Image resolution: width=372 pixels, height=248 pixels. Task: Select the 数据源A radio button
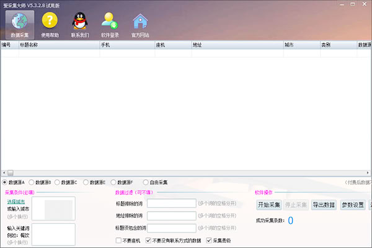[4, 182]
